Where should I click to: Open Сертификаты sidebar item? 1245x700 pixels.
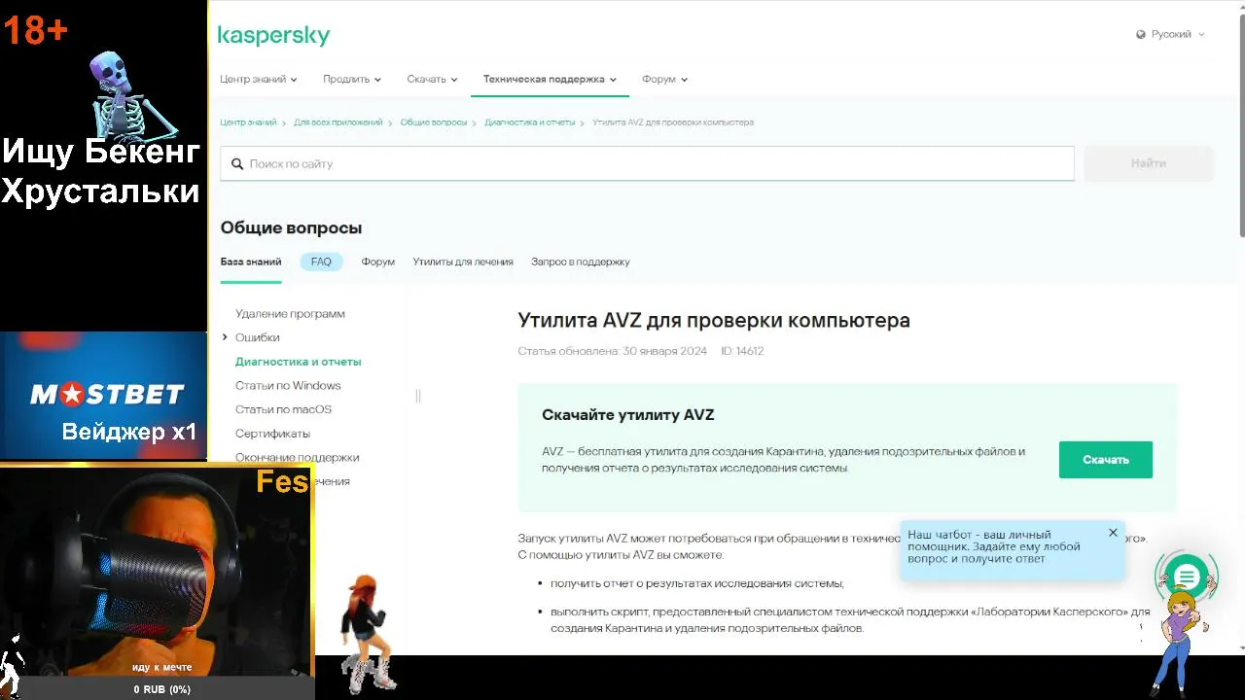click(272, 434)
